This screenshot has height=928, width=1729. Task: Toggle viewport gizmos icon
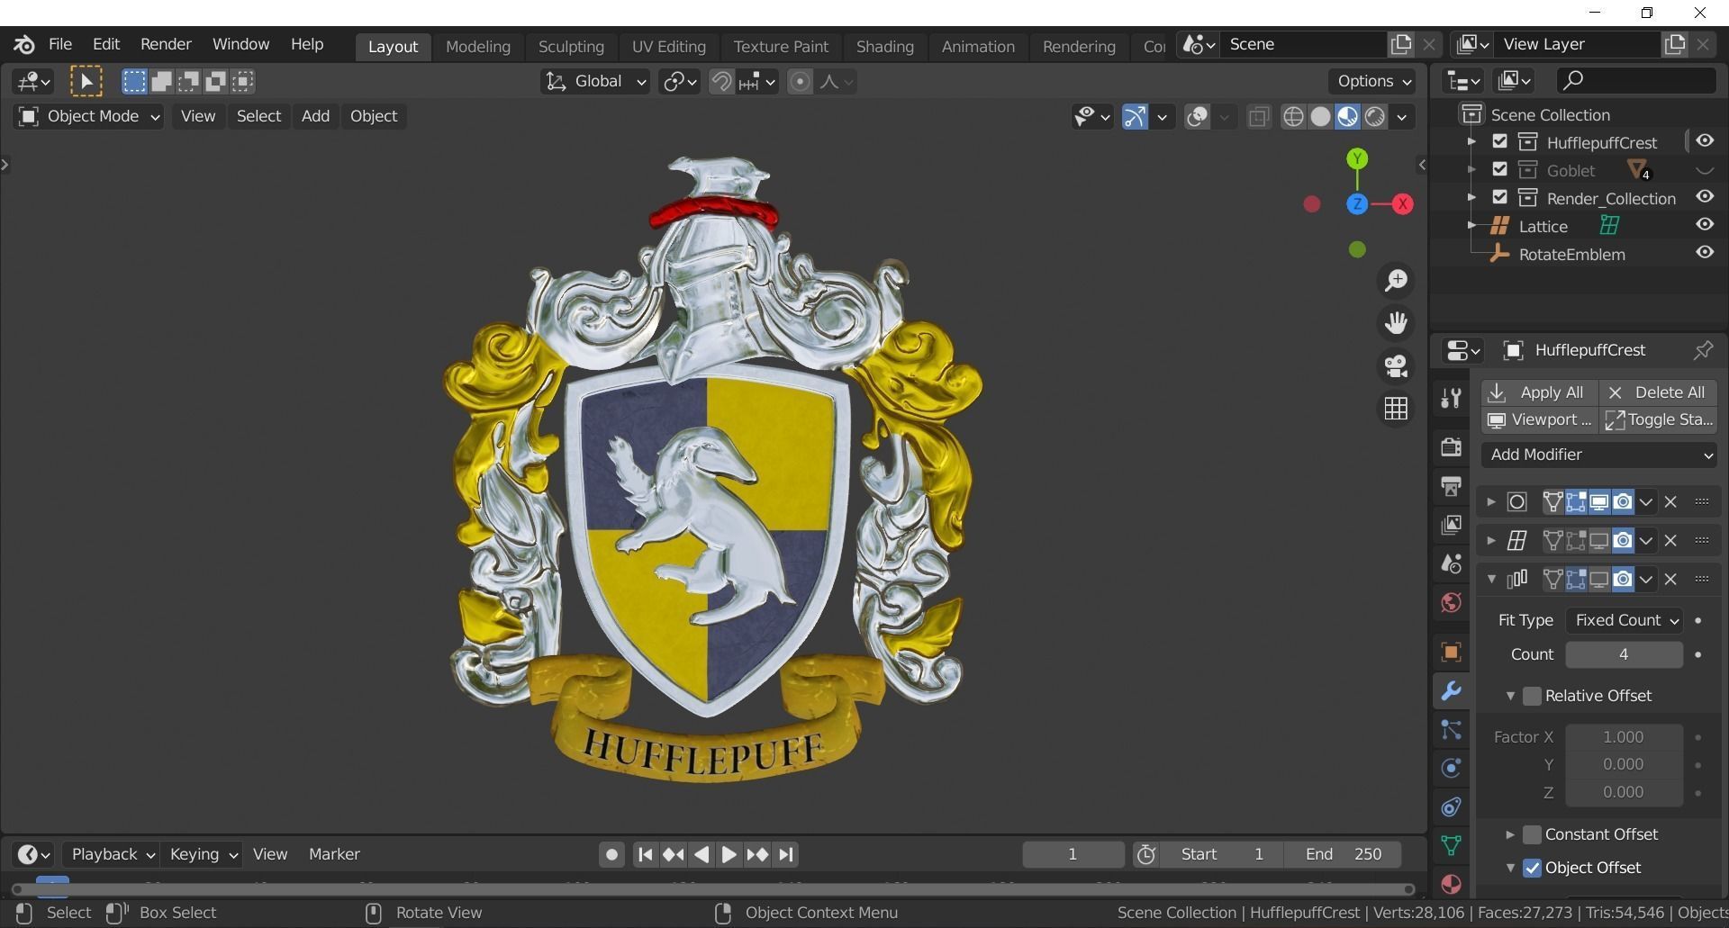click(1135, 117)
